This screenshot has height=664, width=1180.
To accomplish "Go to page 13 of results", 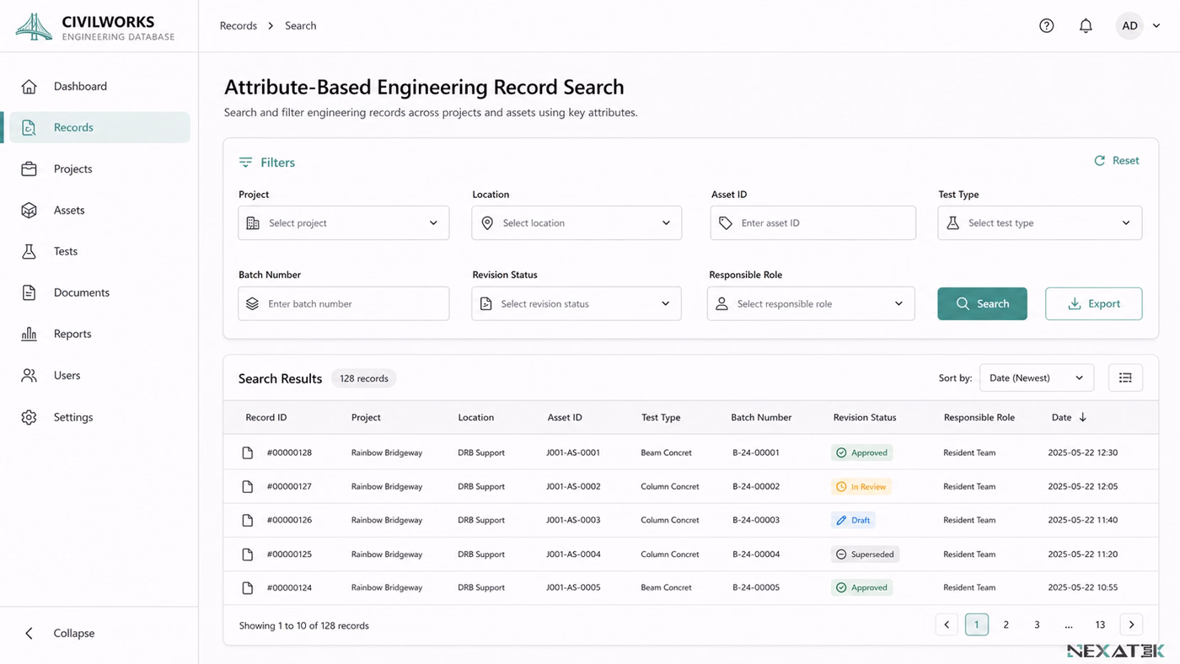I will coord(1100,624).
